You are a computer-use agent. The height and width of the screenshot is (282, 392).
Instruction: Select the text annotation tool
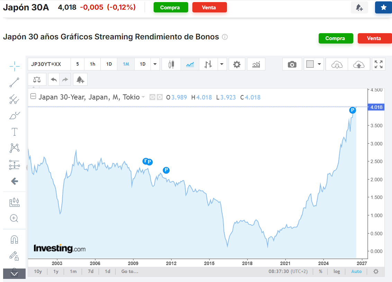point(15,132)
